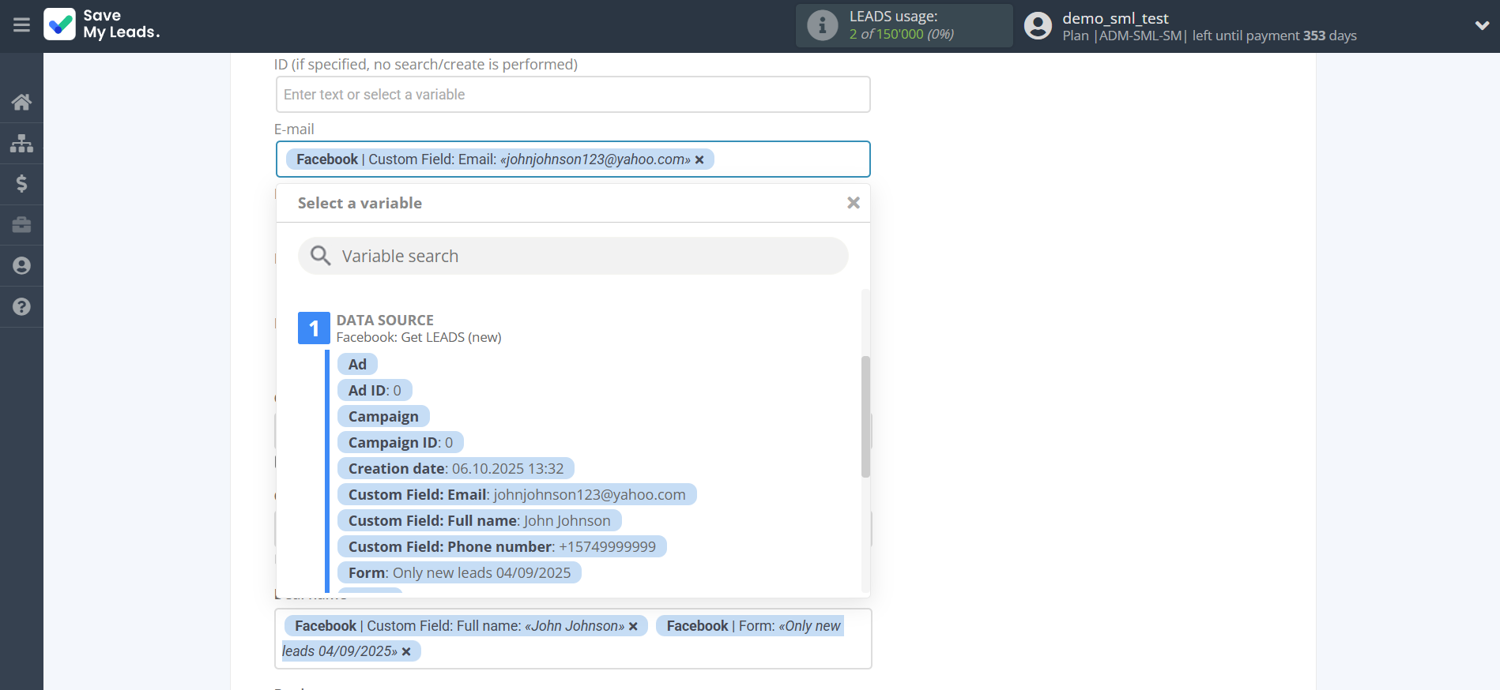Image resolution: width=1500 pixels, height=690 pixels.
Task: Click the variable list scrollbar
Action: click(x=865, y=416)
